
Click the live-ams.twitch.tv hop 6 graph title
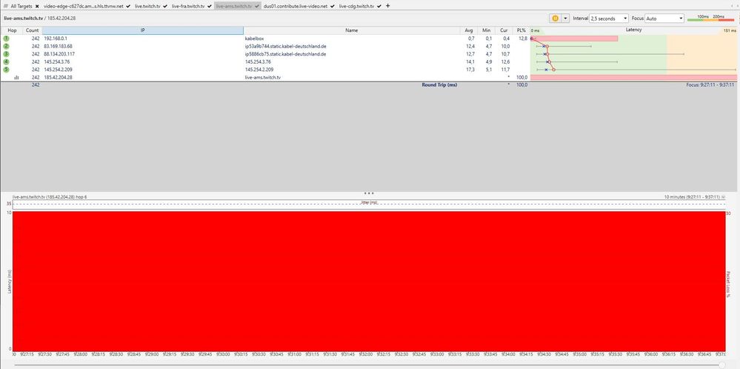[x=50, y=197]
